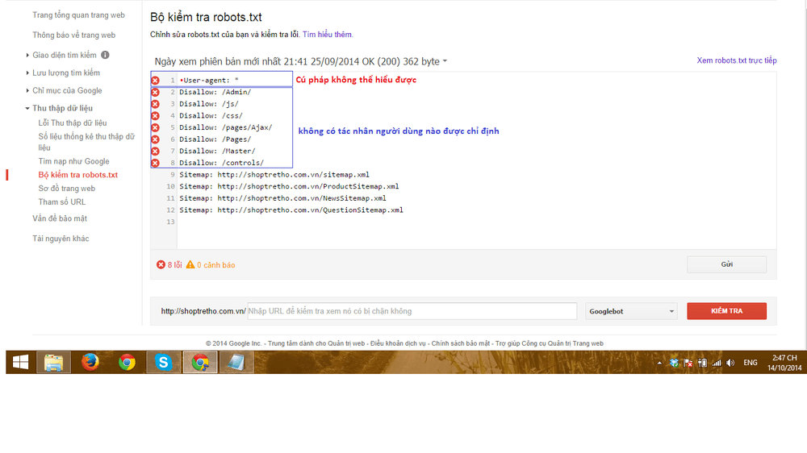Click the info icon next to Giao diện tìm kiếm
Viewport: 807px width, 453px height.
105,55
